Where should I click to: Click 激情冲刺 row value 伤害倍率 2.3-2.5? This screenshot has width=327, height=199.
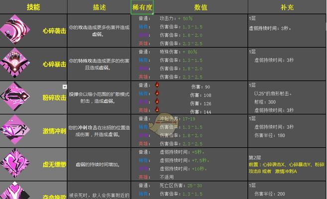[x=181, y=144]
